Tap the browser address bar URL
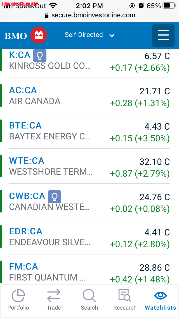The width and height of the screenshot is (179, 318). [93, 15]
